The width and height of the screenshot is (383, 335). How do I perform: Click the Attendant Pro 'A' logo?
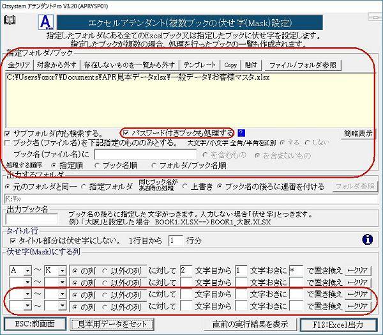coord(46,22)
